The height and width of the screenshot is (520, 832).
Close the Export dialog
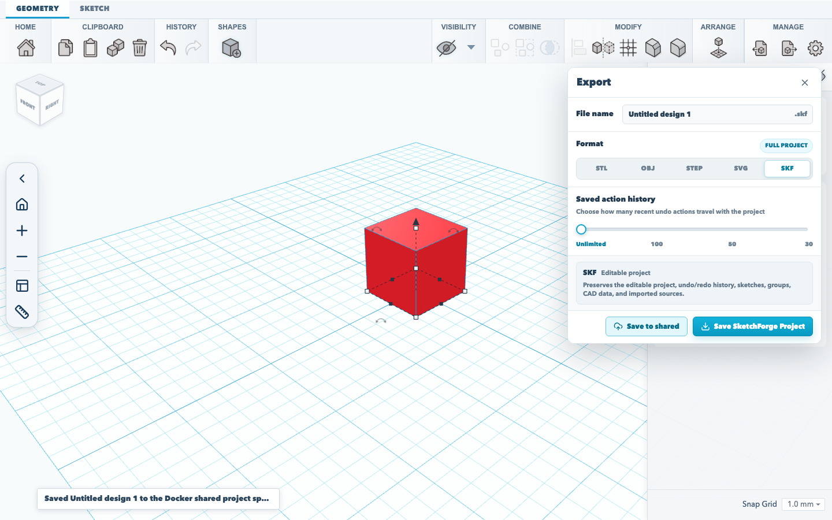pyautogui.click(x=805, y=83)
